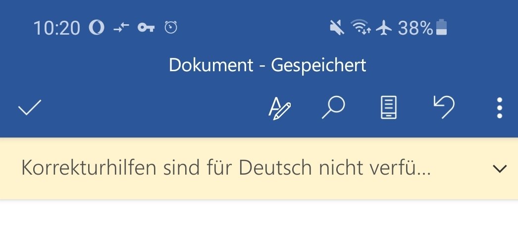Tap the crescent circle status icon

coord(97,27)
